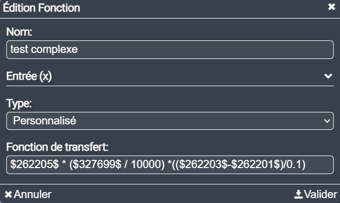
Task: Click the word complexe in the name field
Action: [54, 50]
